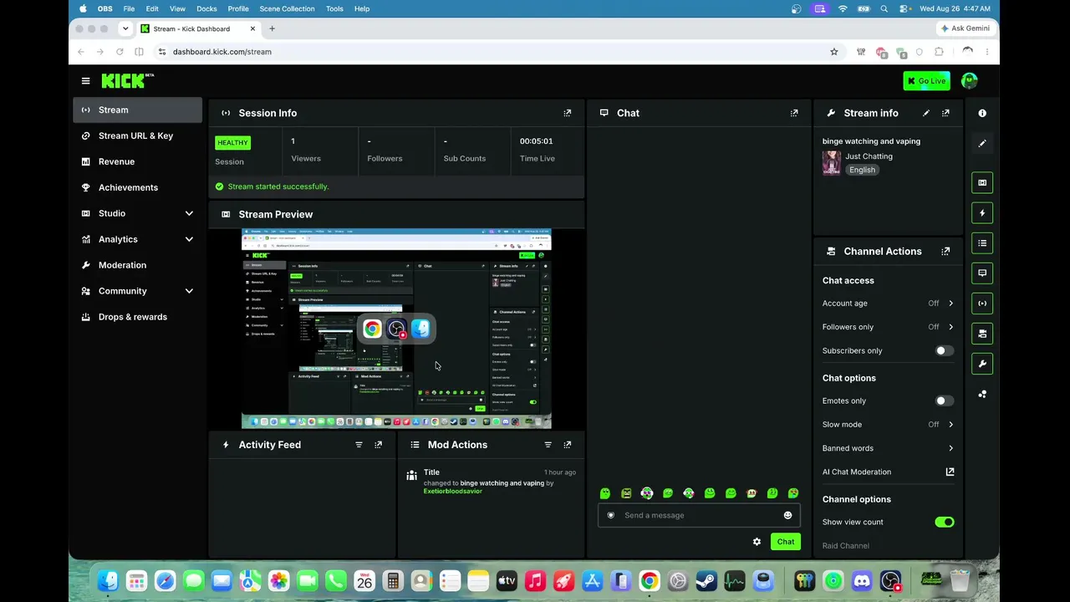Open the Docks menu
This screenshot has height=602, width=1070.
click(206, 8)
